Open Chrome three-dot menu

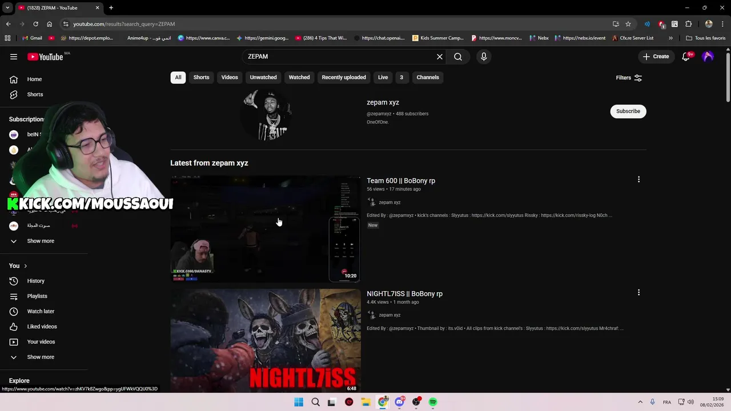pyautogui.click(x=723, y=24)
